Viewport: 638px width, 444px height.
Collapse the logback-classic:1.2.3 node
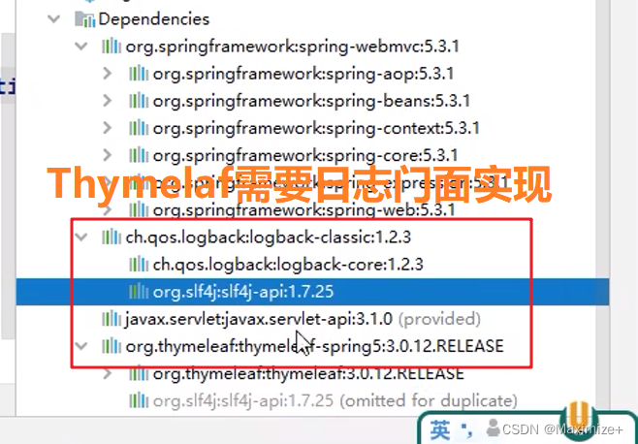(81, 237)
